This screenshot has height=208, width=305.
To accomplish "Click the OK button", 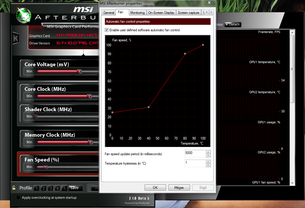I will tap(155, 188).
